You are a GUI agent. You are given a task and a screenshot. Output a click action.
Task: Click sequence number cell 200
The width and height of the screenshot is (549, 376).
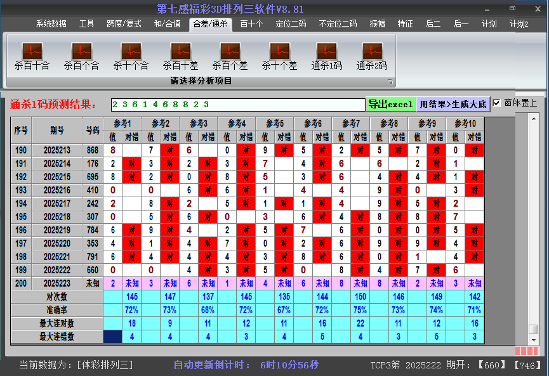pyautogui.click(x=21, y=283)
